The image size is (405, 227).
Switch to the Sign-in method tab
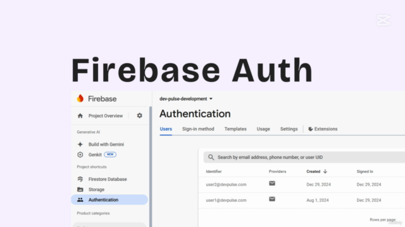pyautogui.click(x=198, y=129)
